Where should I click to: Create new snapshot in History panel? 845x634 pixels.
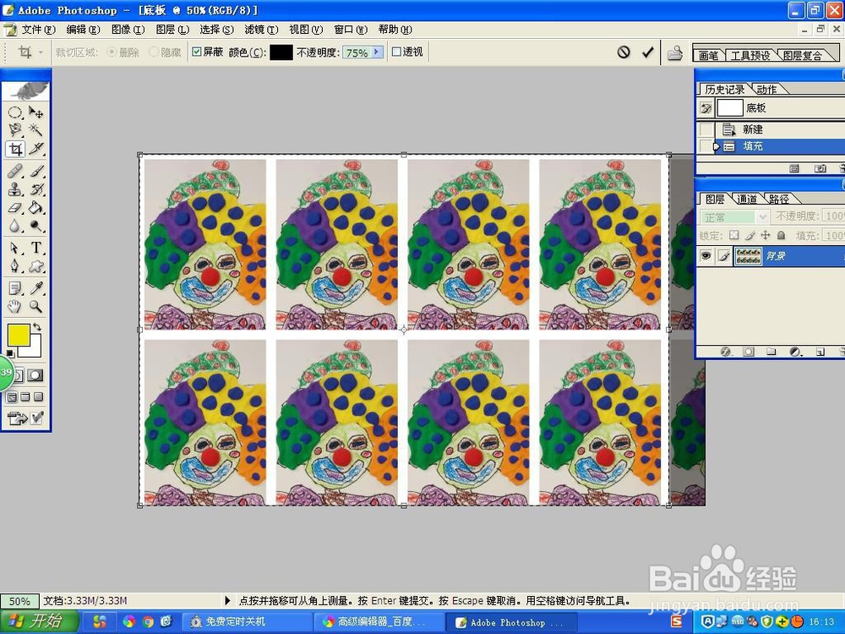click(820, 169)
